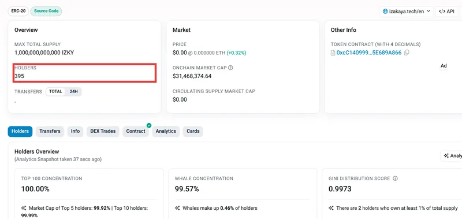
Task: Open the Contract tab
Action: click(136, 131)
